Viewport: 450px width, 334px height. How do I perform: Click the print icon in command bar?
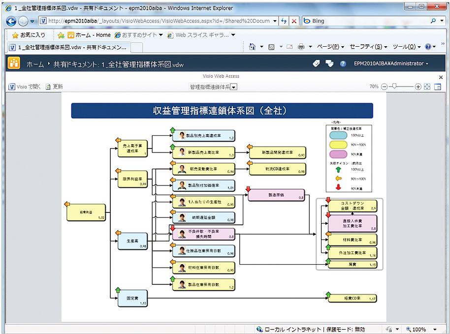point(301,47)
